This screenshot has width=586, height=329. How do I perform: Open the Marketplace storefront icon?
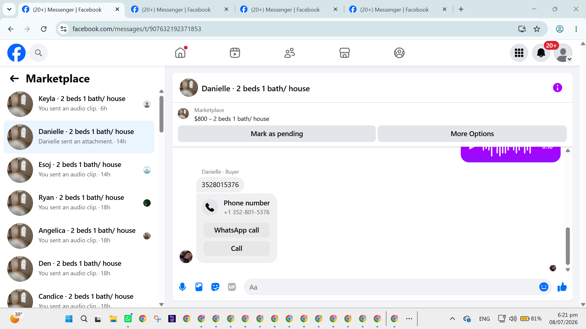[344, 53]
